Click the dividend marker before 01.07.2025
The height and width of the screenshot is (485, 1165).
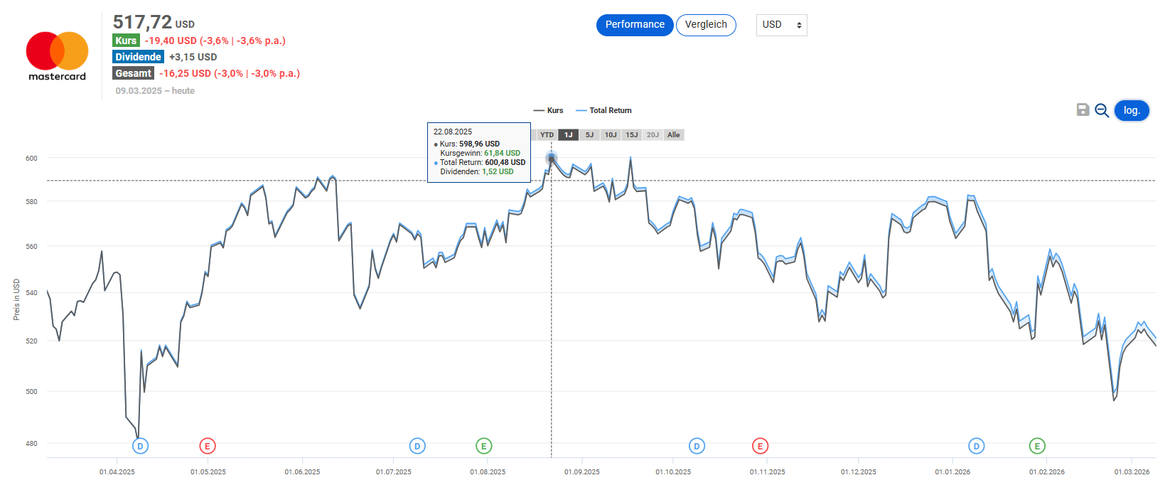(x=417, y=446)
